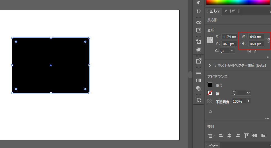The height and width of the screenshot is (148, 271).
Task: Click vertical align top icon
Action: pyautogui.click(x=246, y=136)
